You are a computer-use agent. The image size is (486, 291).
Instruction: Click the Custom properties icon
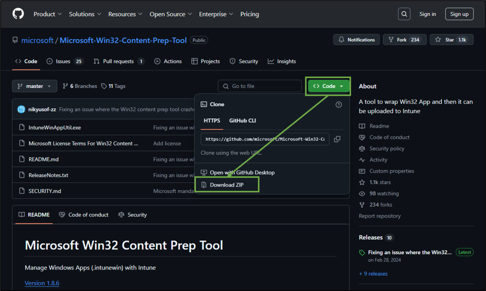[362, 171]
